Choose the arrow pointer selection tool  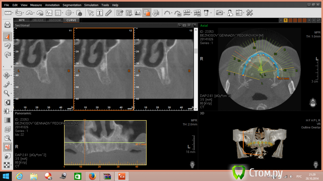90,13
